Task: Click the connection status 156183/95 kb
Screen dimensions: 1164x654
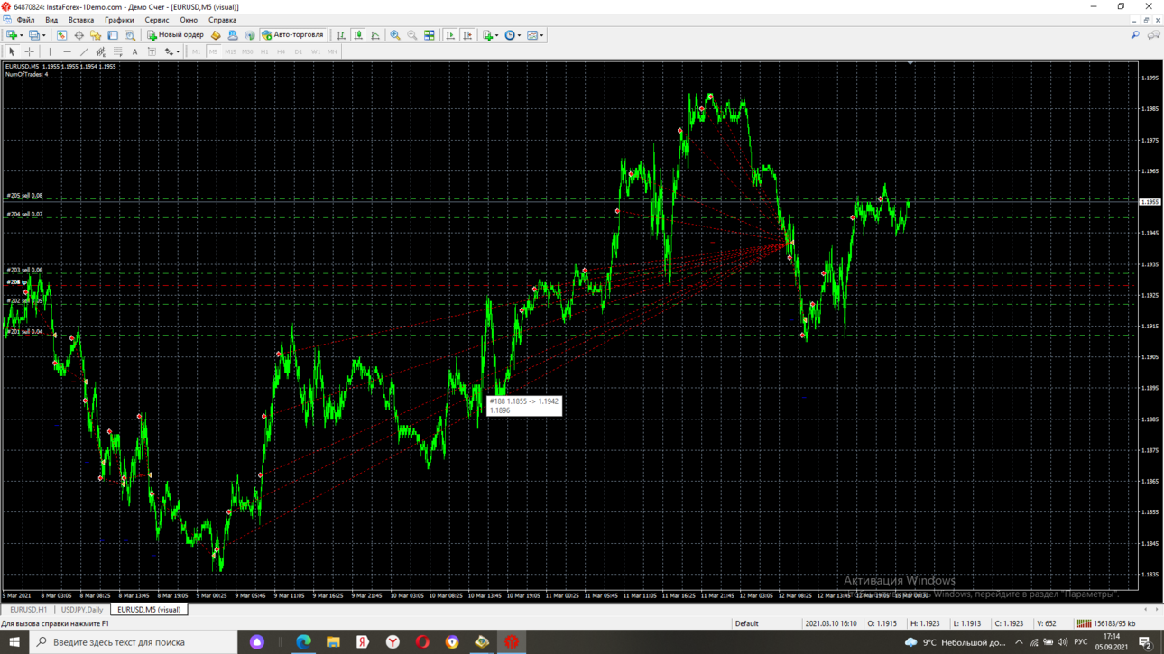Action: 1105,623
